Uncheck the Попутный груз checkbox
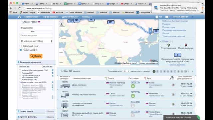Screen dimensions: 213x120 (x=21, y=50)
